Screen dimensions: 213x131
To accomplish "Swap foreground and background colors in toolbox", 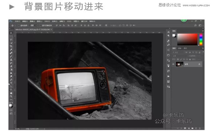I will pos(12,103).
